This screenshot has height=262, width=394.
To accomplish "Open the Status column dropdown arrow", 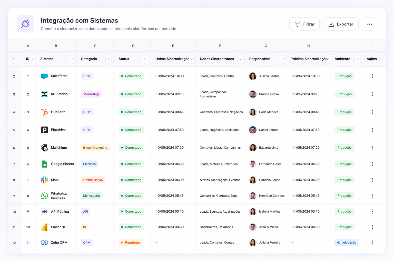I will pos(145,59).
